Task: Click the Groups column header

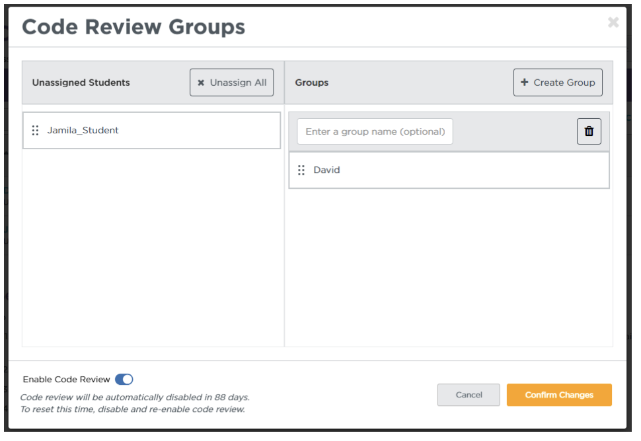Action: coord(312,83)
